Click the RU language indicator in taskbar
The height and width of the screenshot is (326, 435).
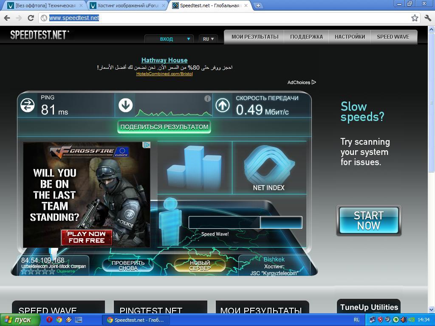click(356, 320)
